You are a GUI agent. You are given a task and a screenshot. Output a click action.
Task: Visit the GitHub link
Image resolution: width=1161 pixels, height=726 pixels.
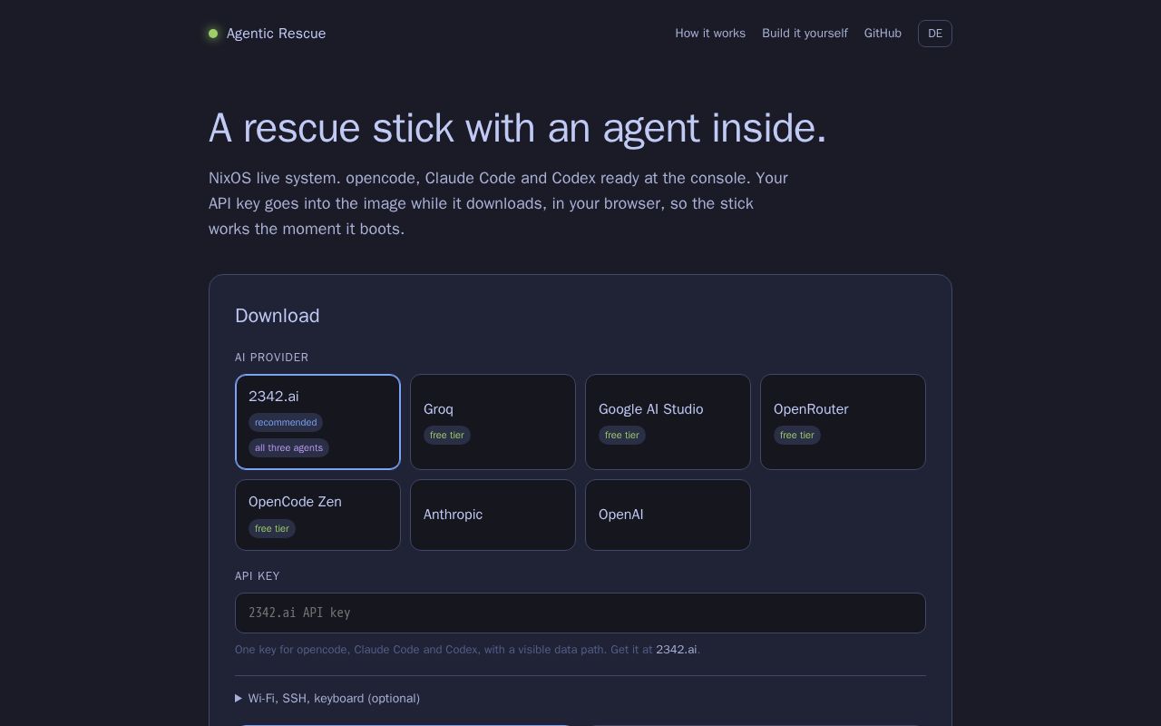(x=883, y=34)
